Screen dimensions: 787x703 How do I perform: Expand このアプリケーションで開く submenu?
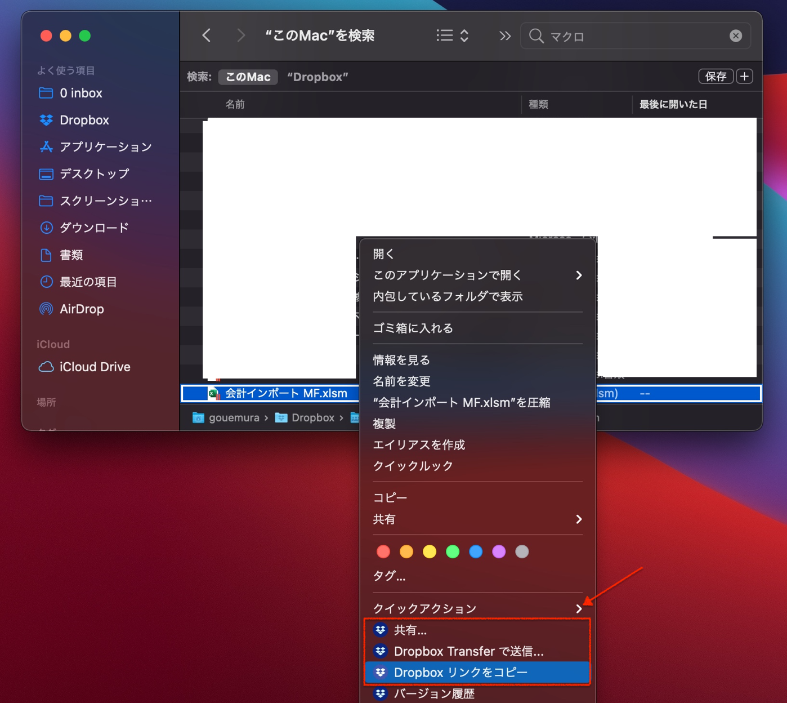tap(579, 275)
